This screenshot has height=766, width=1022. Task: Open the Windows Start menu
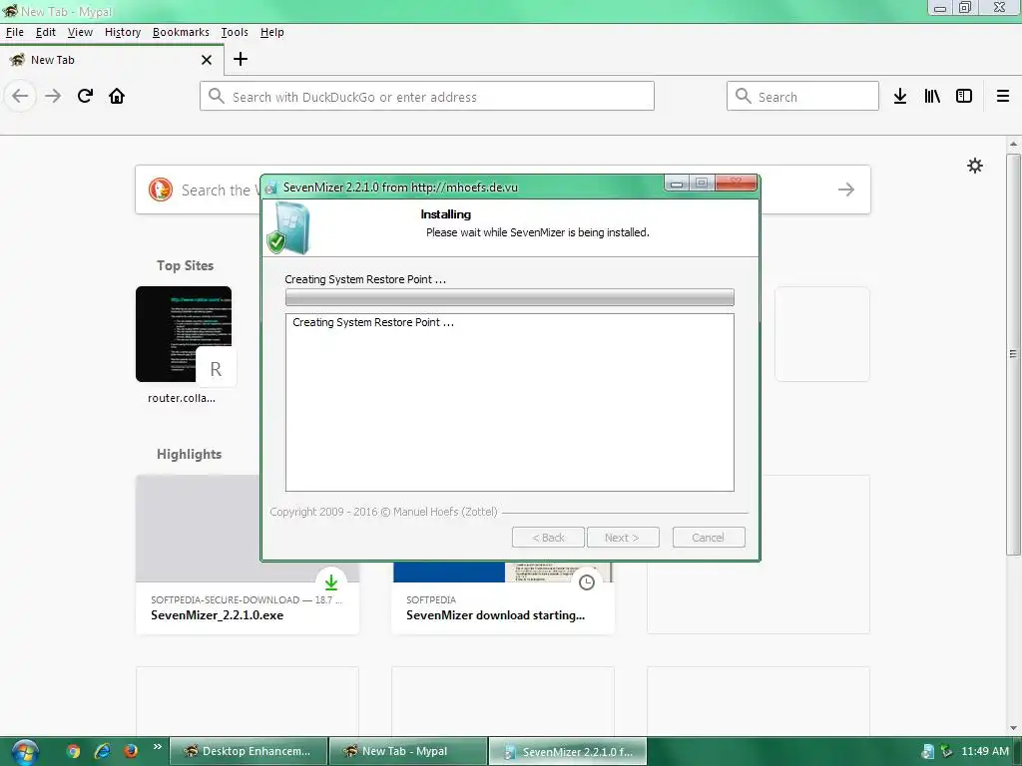pos(24,752)
